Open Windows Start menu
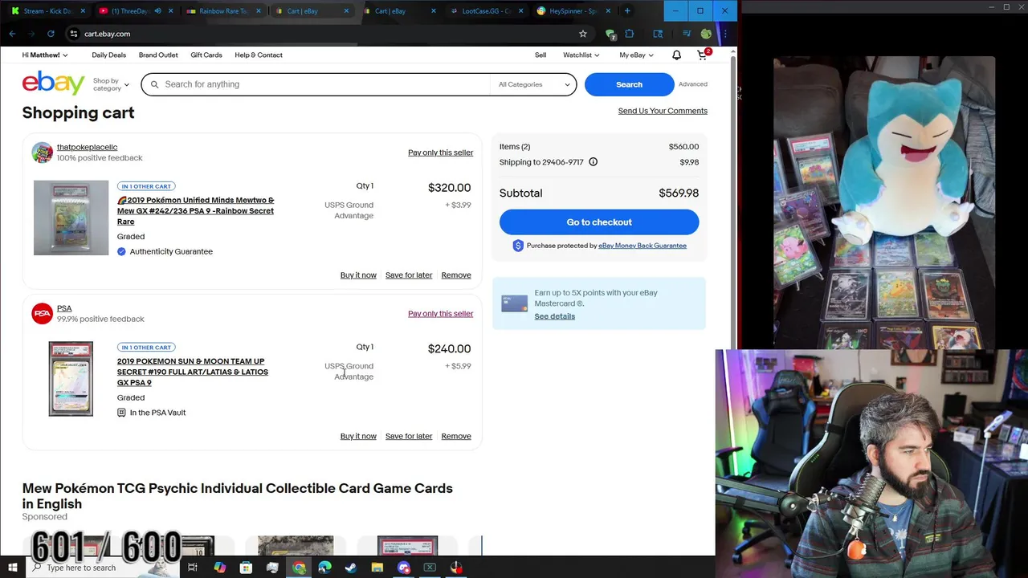 click(12, 568)
